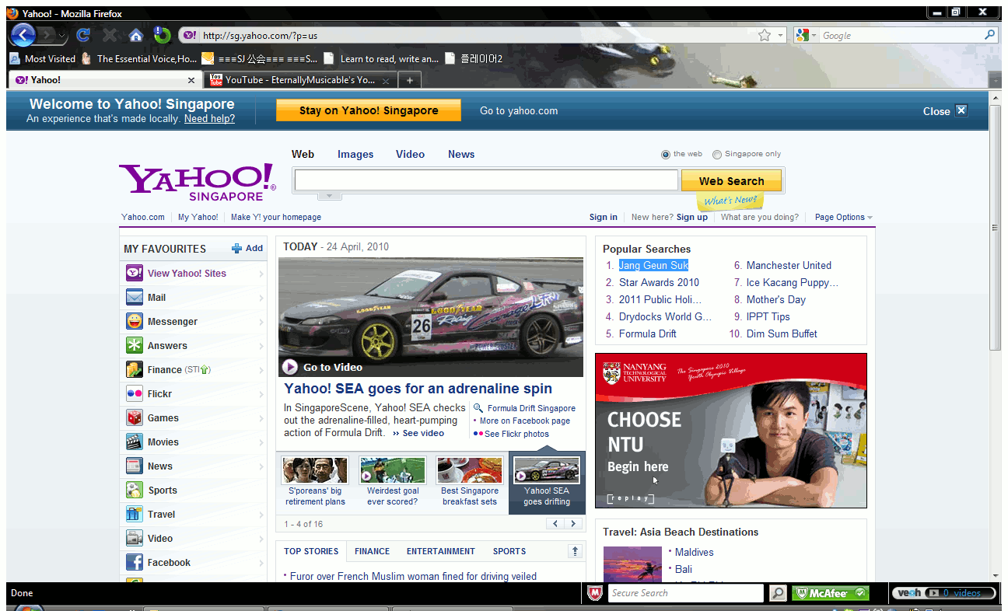Open the Facebook icon in sidebar
This screenshot has height=611, width=1008.
coord(135,562)
